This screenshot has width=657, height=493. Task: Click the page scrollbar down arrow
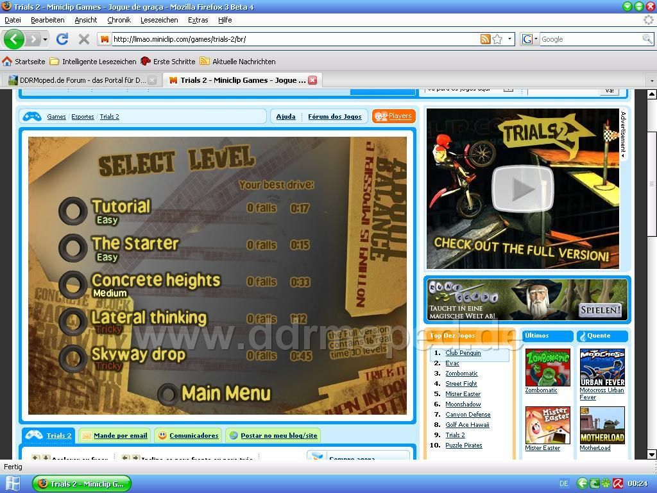652,454
